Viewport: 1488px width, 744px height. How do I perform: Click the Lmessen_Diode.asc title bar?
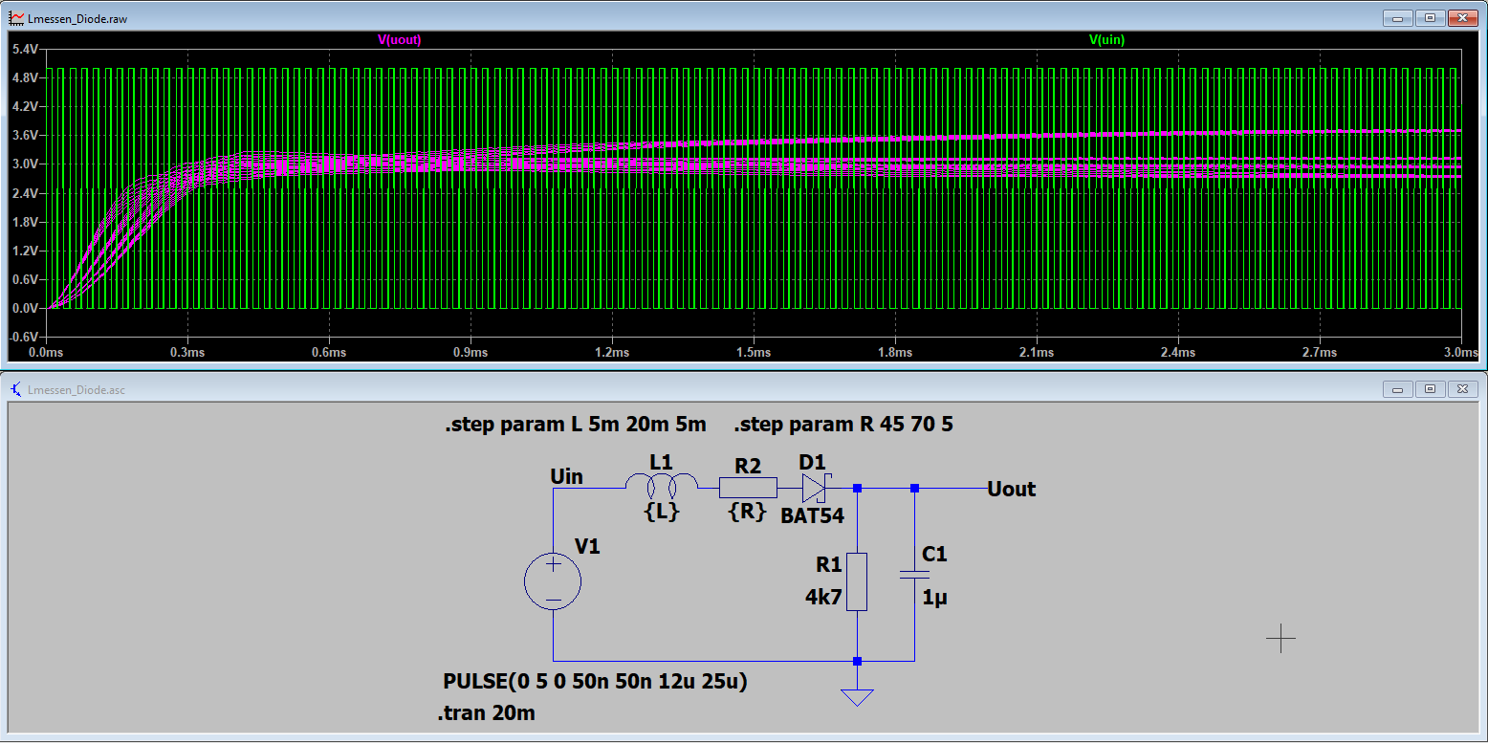[744, 389]
